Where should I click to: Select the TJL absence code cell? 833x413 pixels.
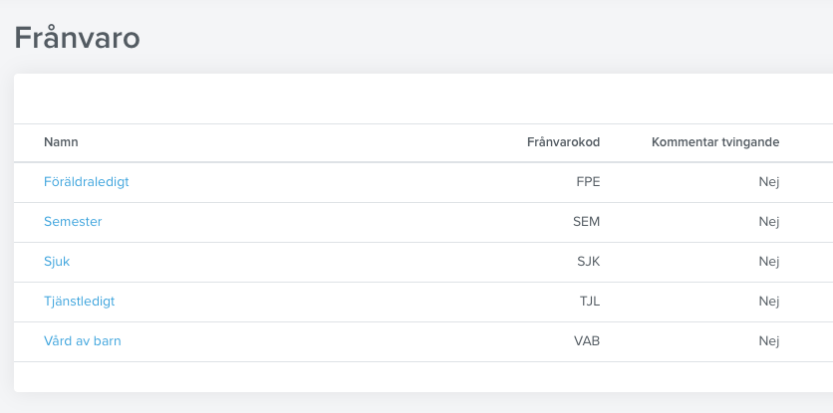590,302
